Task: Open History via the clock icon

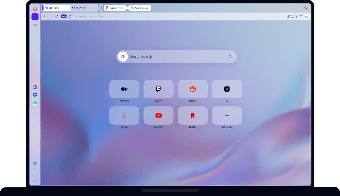Action: (x=35, y=172)
